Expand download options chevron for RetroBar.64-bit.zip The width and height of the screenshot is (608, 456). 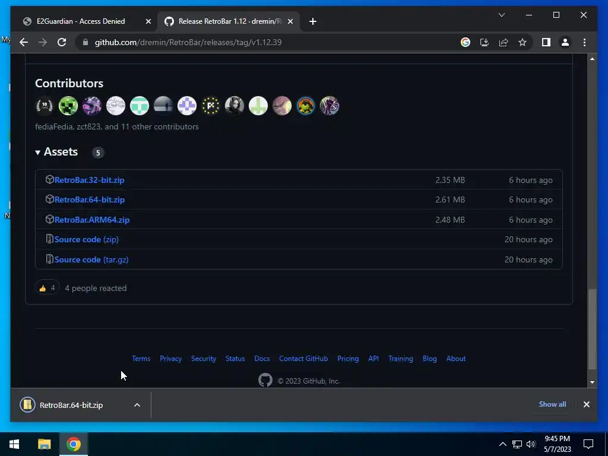click(x=137, y=405)
